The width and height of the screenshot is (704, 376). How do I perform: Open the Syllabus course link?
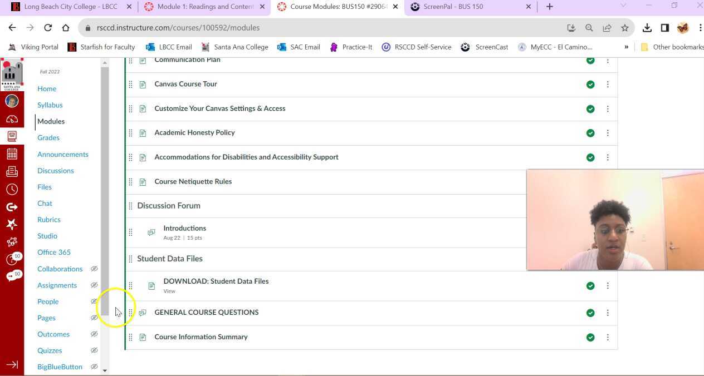[50, 105]
